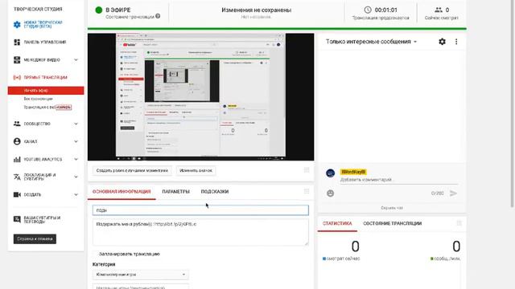
Task: Click the send message arrow icon
Action: 453,193
